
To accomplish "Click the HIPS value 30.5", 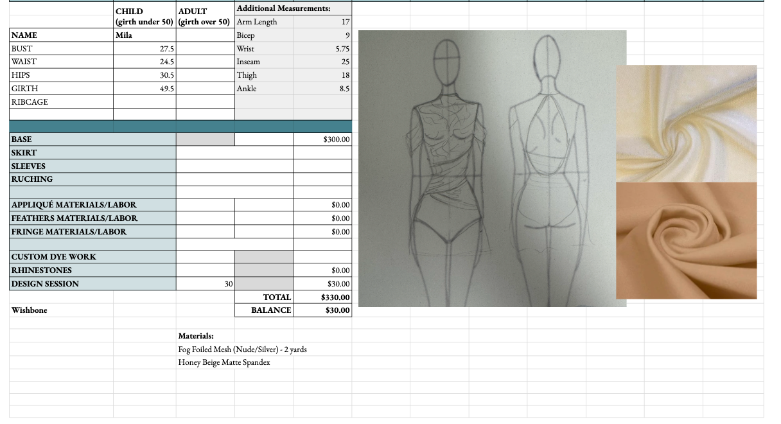I will point(145,75).
